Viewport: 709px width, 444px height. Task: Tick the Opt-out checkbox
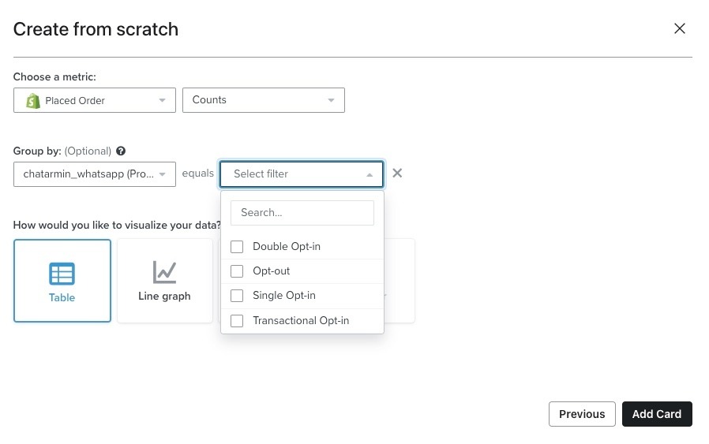pos(237,271)
